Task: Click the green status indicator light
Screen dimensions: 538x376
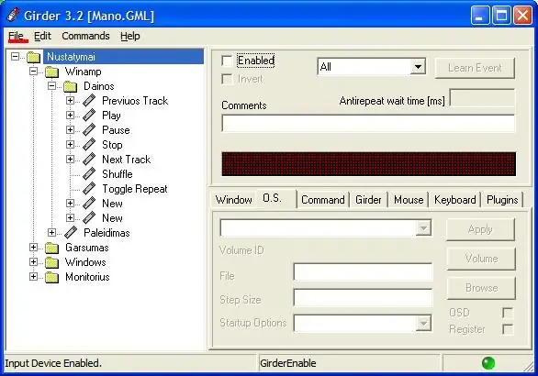Action: [488, 363]
